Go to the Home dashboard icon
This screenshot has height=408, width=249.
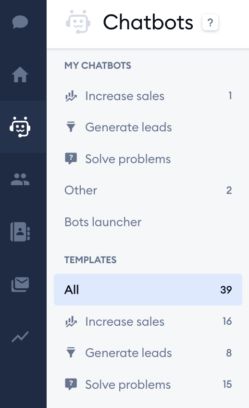(20, 75)
